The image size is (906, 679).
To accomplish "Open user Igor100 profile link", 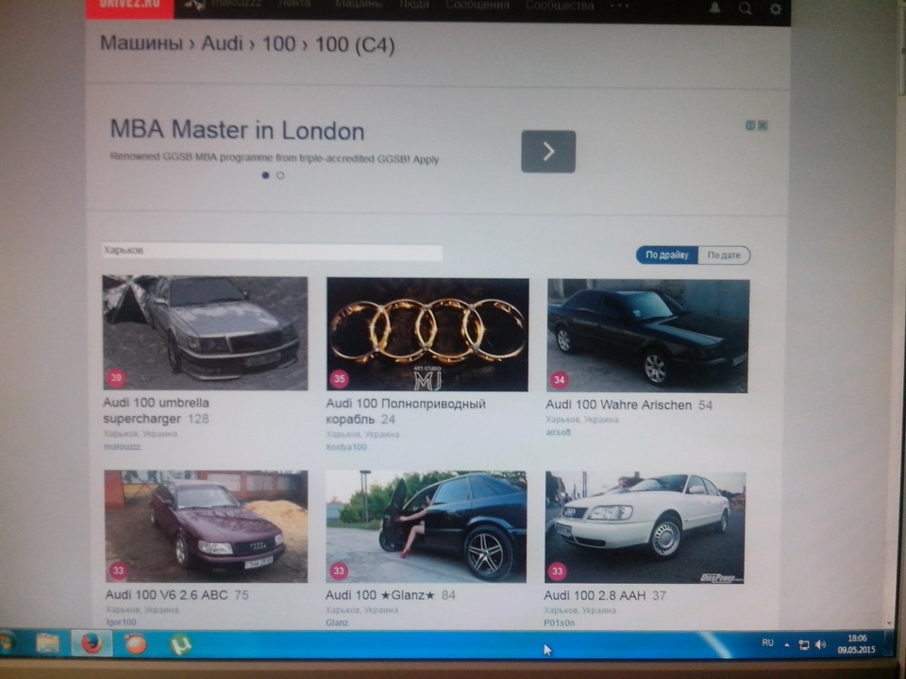I will click(x=122, y=621).
